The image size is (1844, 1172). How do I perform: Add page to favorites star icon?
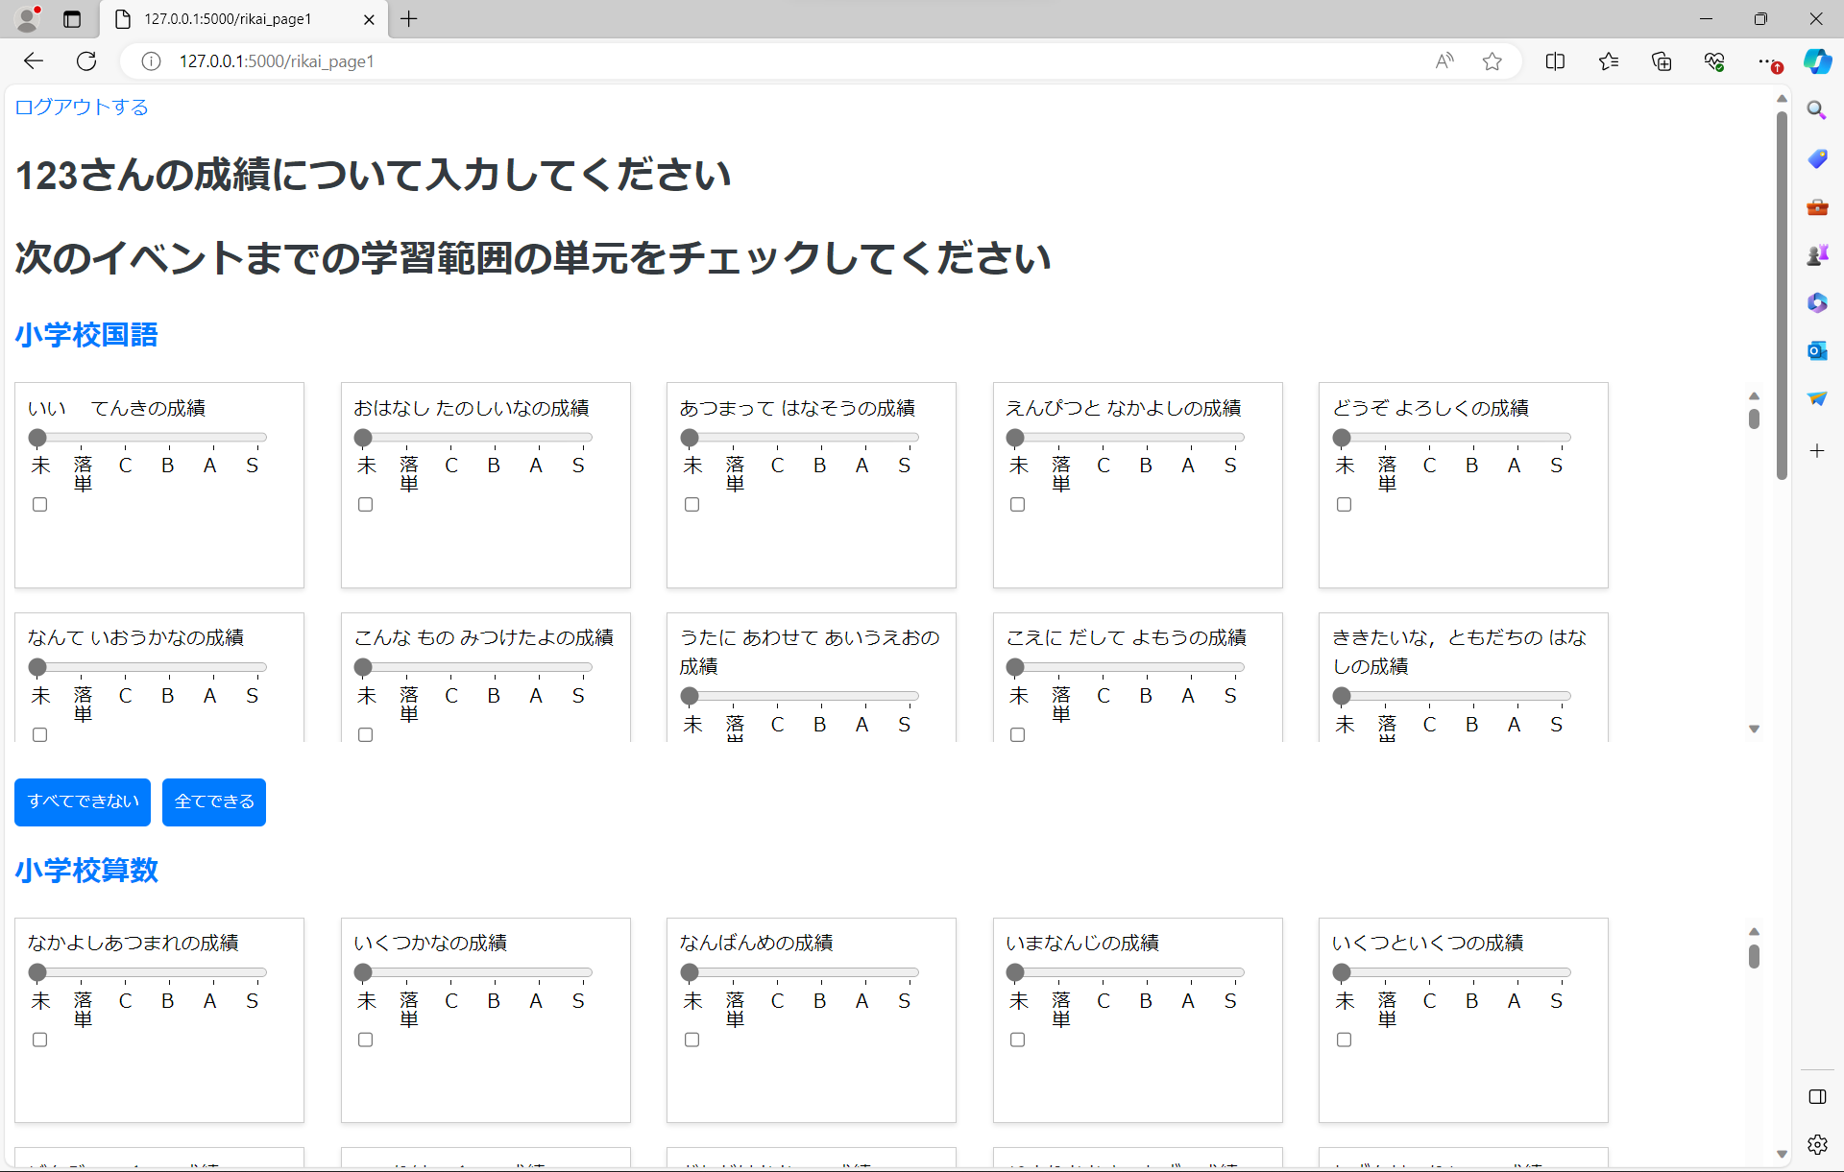1492,61
